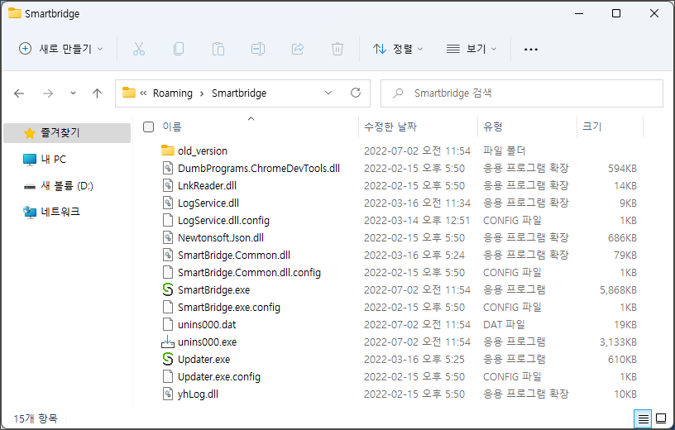Click the 2022-03-14 오후 12:51 date
This screenshot has width=675, height=430.
tap(417, 221)
